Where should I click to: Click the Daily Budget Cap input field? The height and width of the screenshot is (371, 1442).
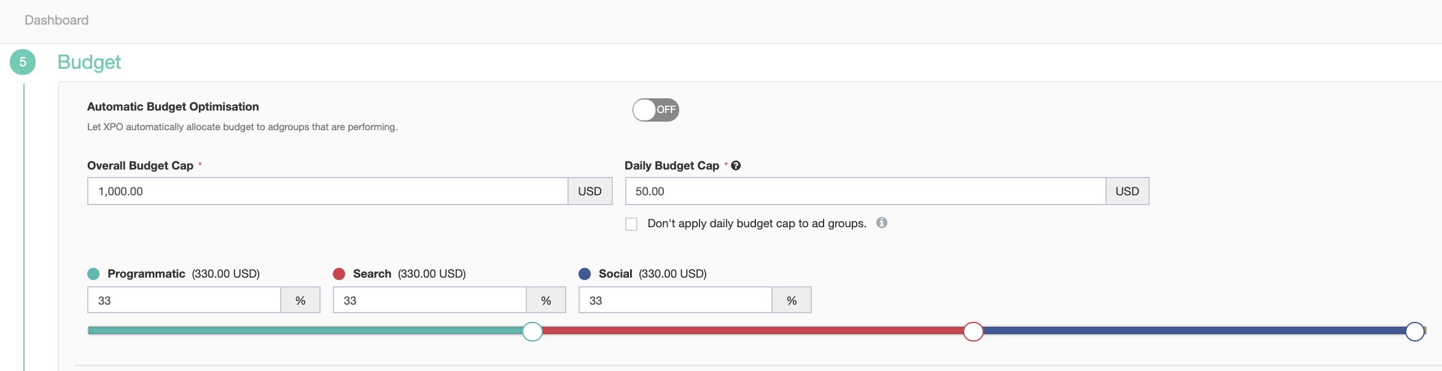865,191
